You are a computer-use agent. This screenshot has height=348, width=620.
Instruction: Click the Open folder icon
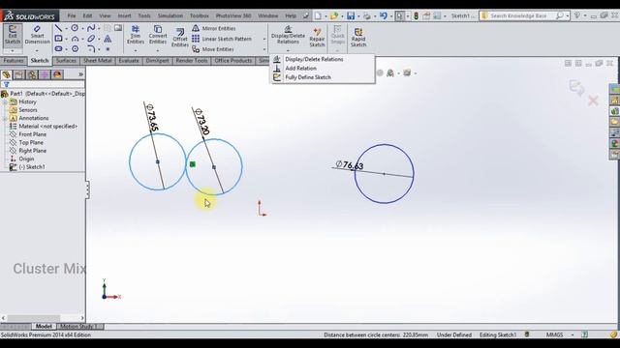click(x=334, y=15)
